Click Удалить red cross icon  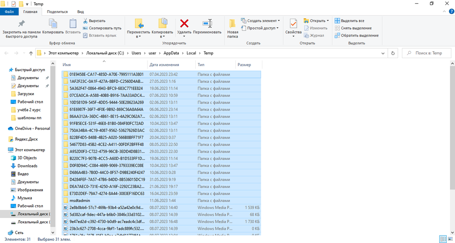click(x=184, y=24)
